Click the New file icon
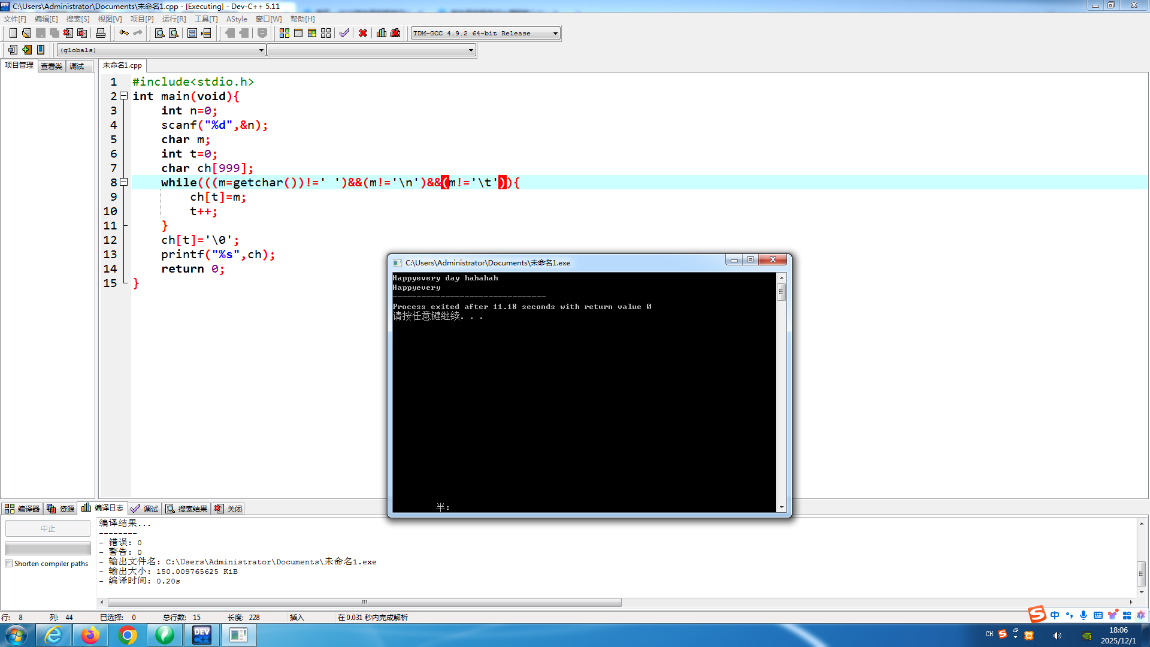Image resolution: width=1150 pixels, height=647 pixels. point(13,33)
